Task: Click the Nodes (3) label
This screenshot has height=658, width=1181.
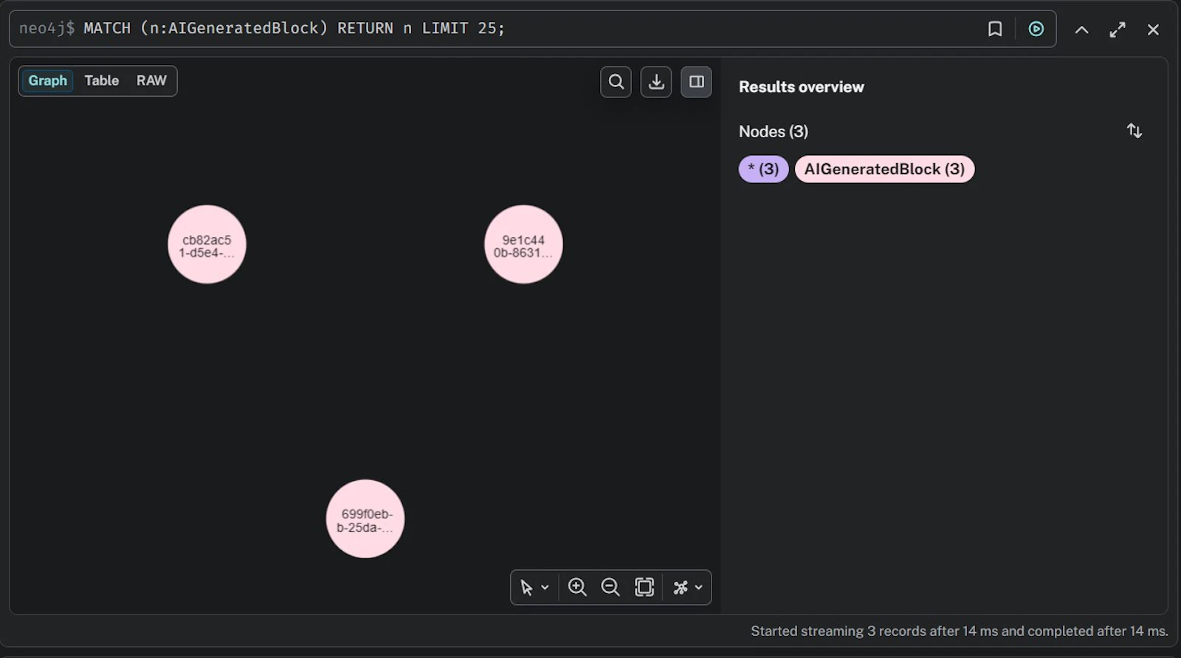Action: click(x=774, y=131)
